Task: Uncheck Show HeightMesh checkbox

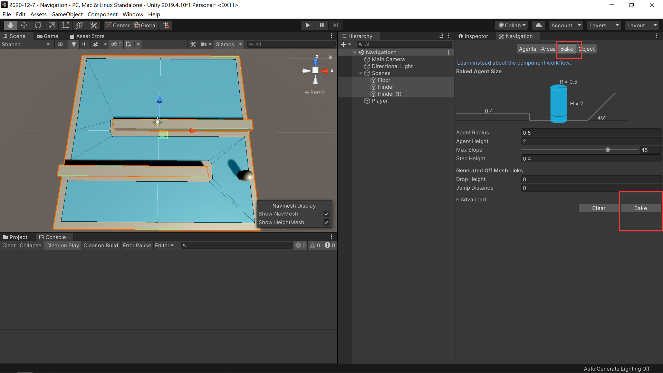Action: [326, 222]
